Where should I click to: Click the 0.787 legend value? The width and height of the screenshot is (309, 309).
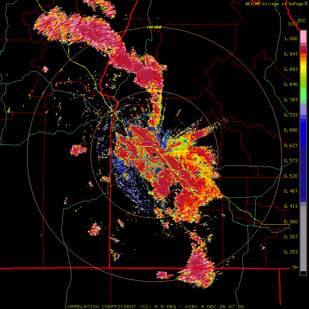[291, 100]
